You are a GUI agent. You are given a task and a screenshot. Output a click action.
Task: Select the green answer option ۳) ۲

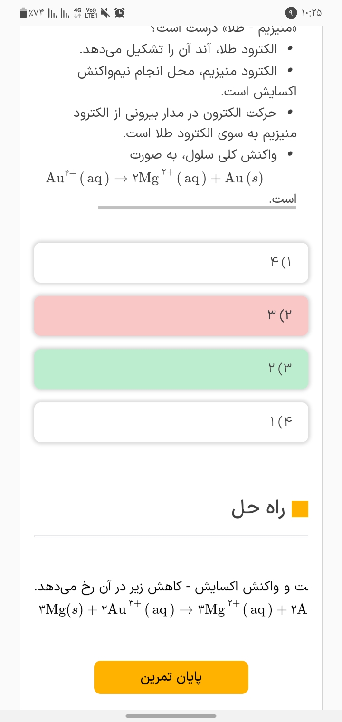[171, 369]
